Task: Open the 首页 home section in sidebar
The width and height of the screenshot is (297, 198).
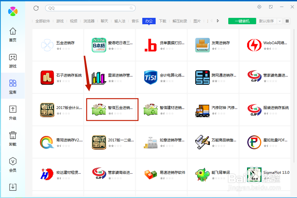Action: [x=13, y=34]
